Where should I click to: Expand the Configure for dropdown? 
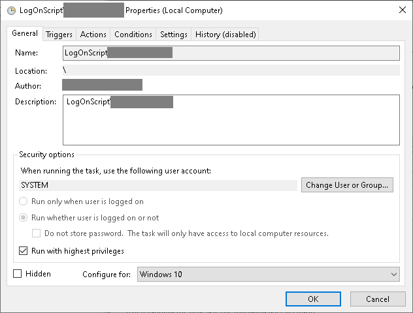click(x=268, y=275)
